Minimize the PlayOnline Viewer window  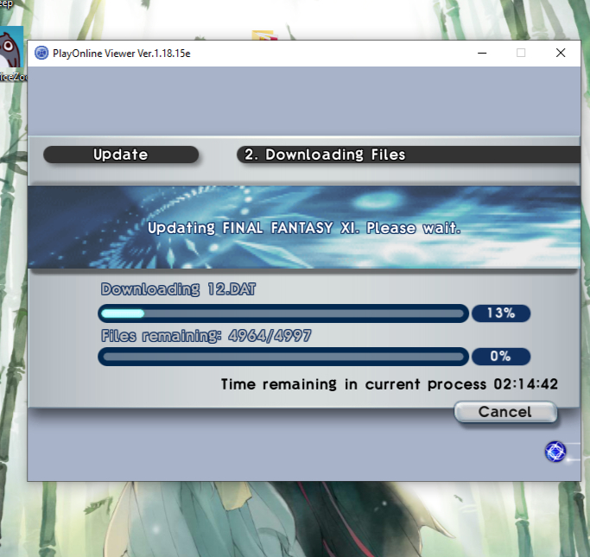click(x=481, y=53)
